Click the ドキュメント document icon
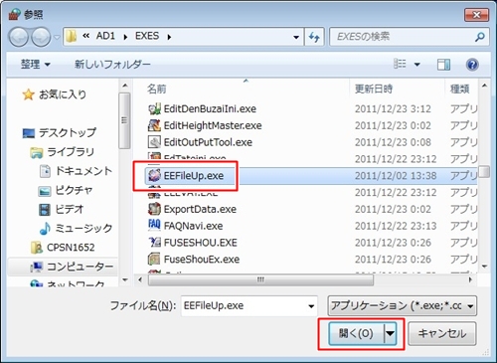This screenshot has height=363, width=497. click(x=45, y=171)
